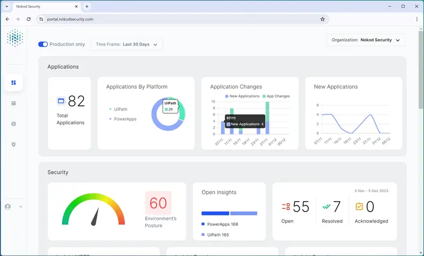
Task: Click the Open count 55
Action: pyautogui.click(x=301, y=207)
